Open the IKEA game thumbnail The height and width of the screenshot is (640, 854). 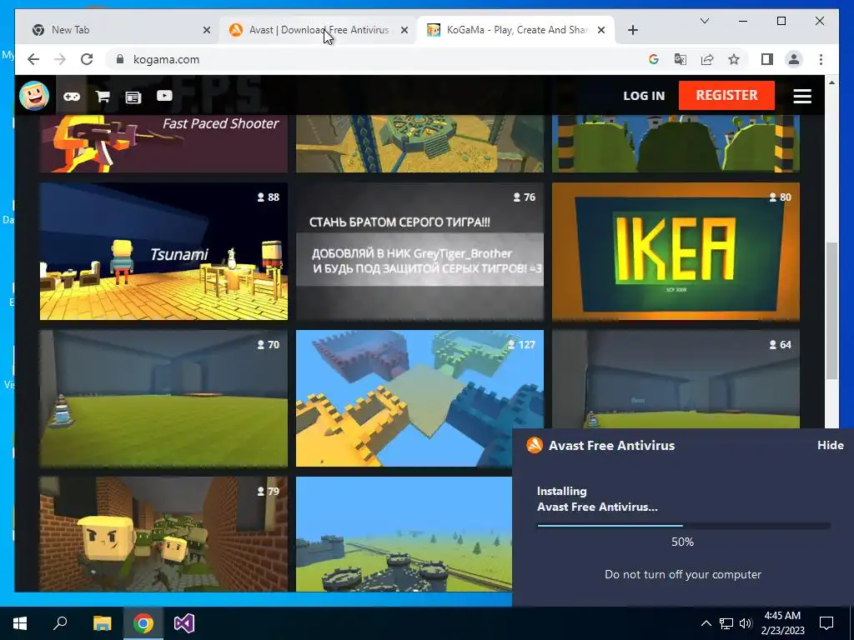[676, 252]
